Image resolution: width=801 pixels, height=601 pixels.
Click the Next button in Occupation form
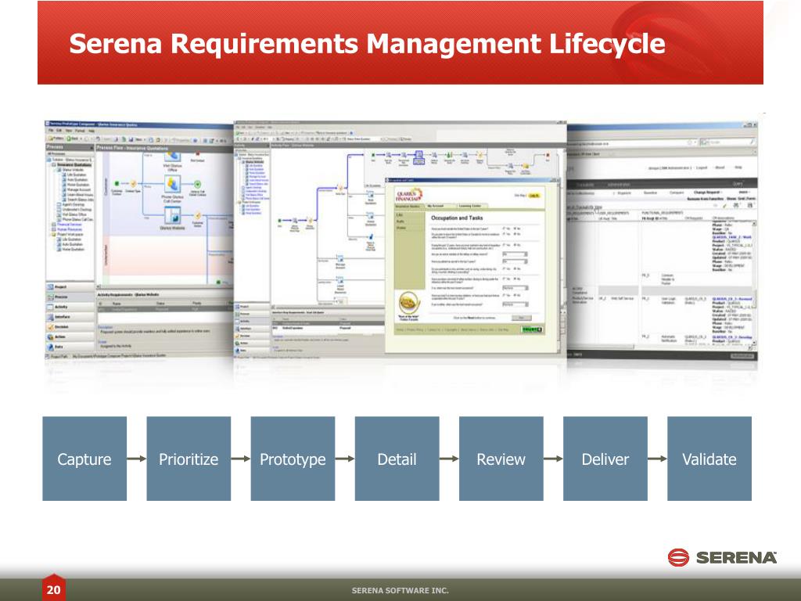(521, 318)
